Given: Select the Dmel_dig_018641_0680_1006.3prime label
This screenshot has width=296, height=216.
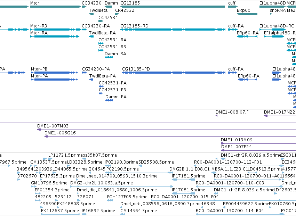Looking at the screenshot, I should coord(117,190).
